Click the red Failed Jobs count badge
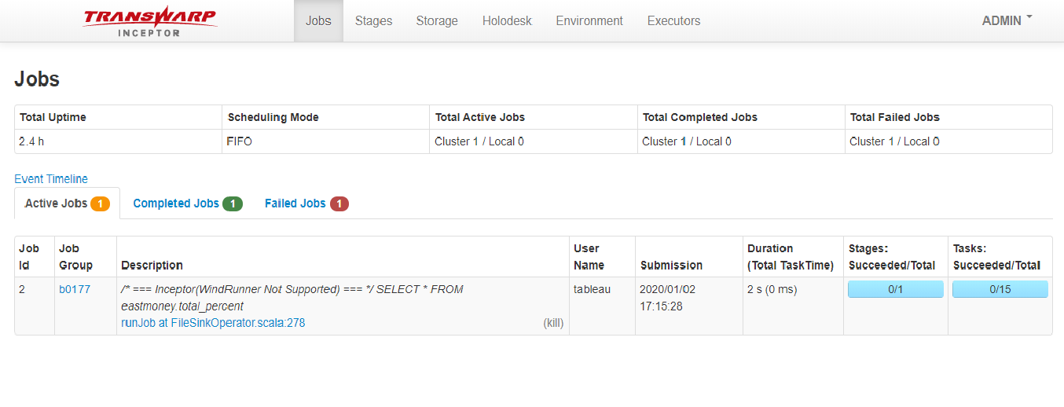This screenshot has height=407, width=1064. pos(339,204)
